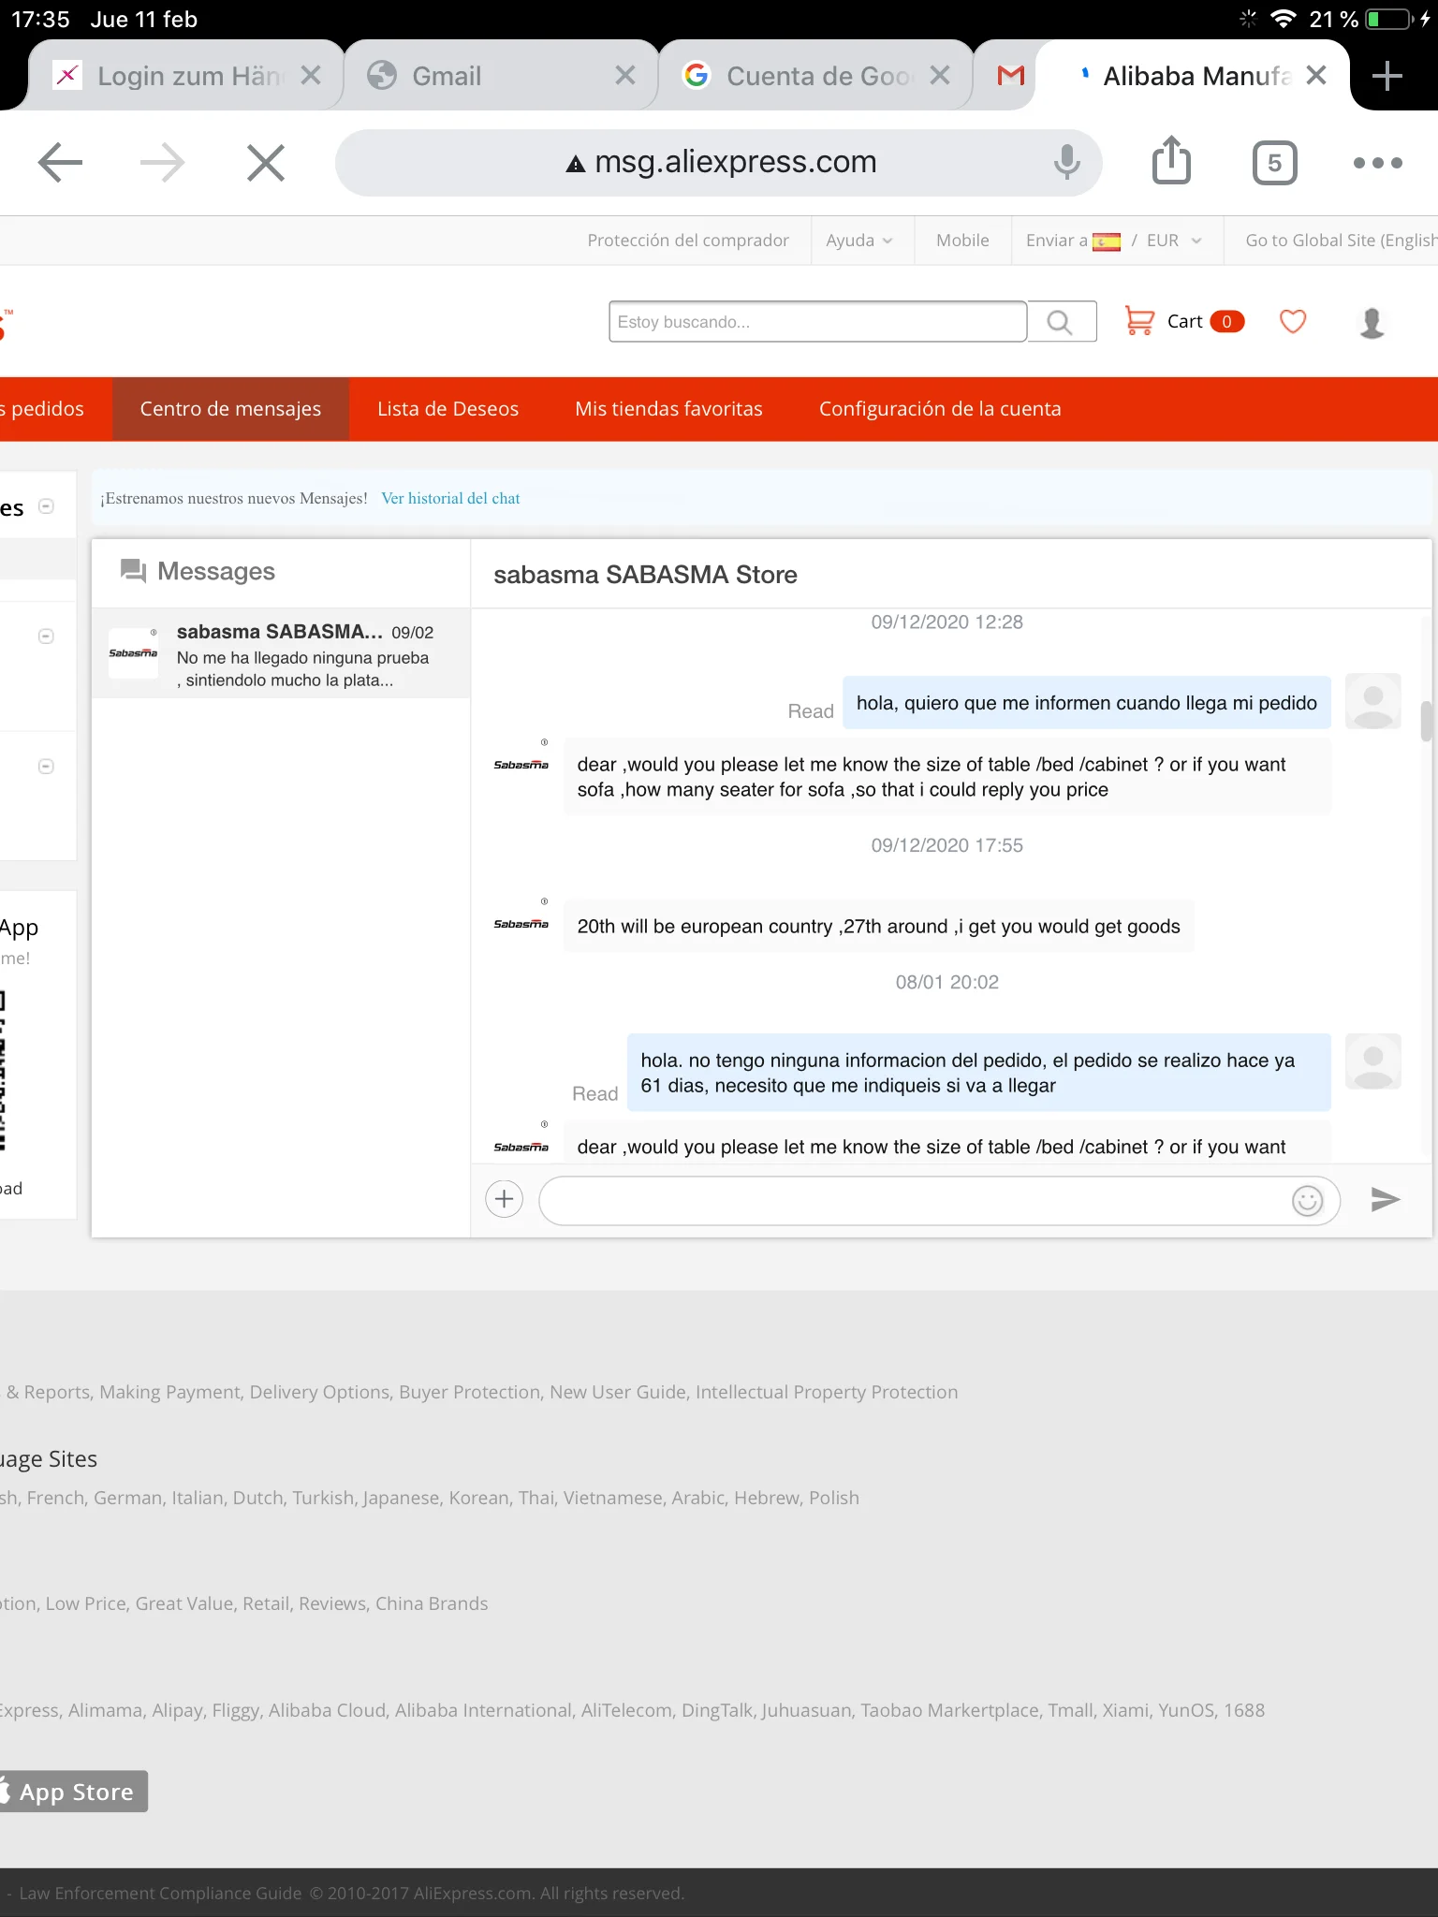The width and height of the screenshot is (1438, 1917).
Task: Click the add attachment plus button
Action: (x=504, y=1199)
